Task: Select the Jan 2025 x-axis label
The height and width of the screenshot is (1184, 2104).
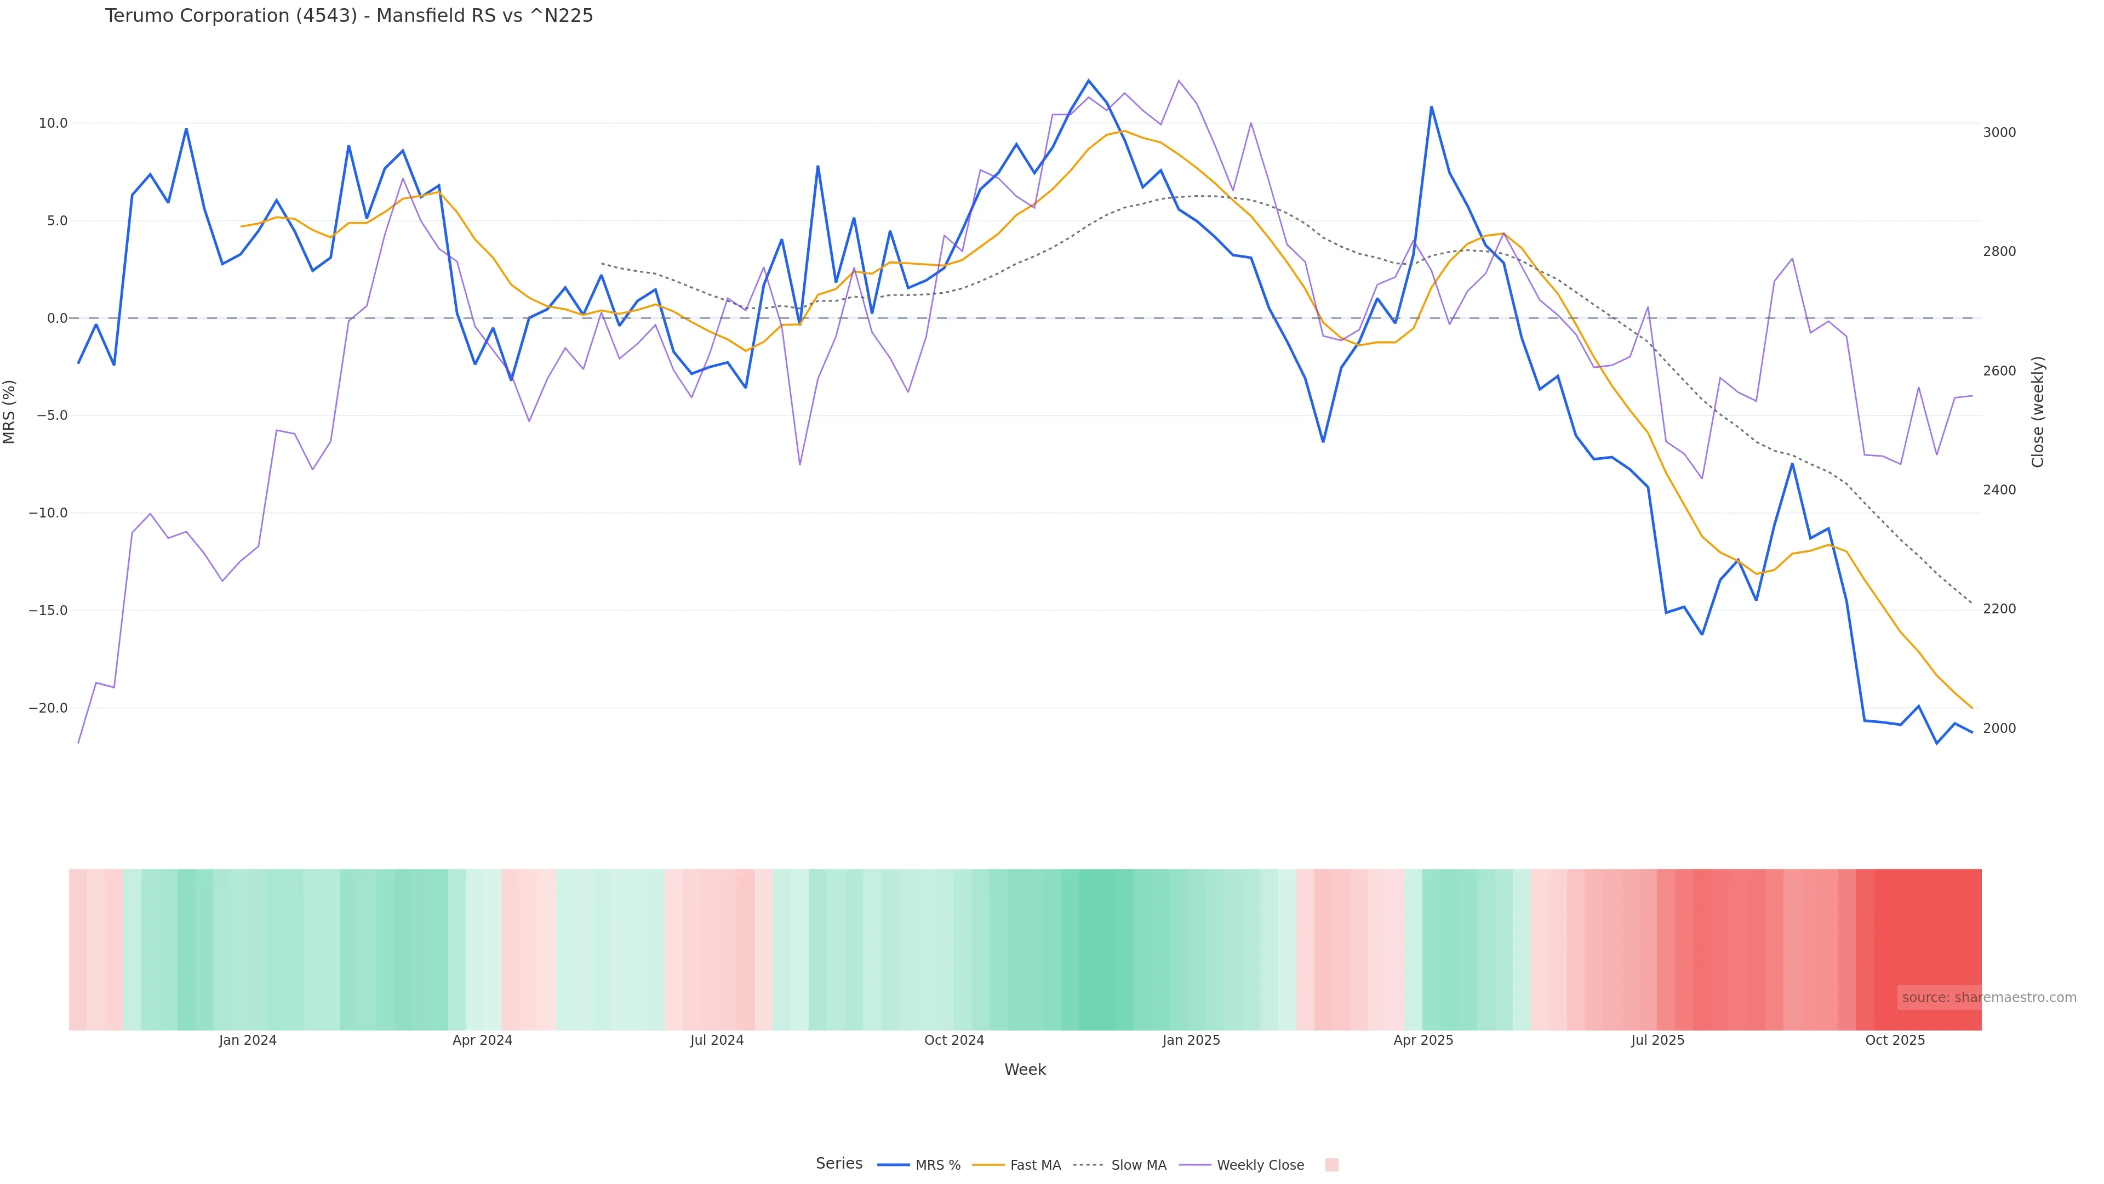Action: point(1191,1040)
